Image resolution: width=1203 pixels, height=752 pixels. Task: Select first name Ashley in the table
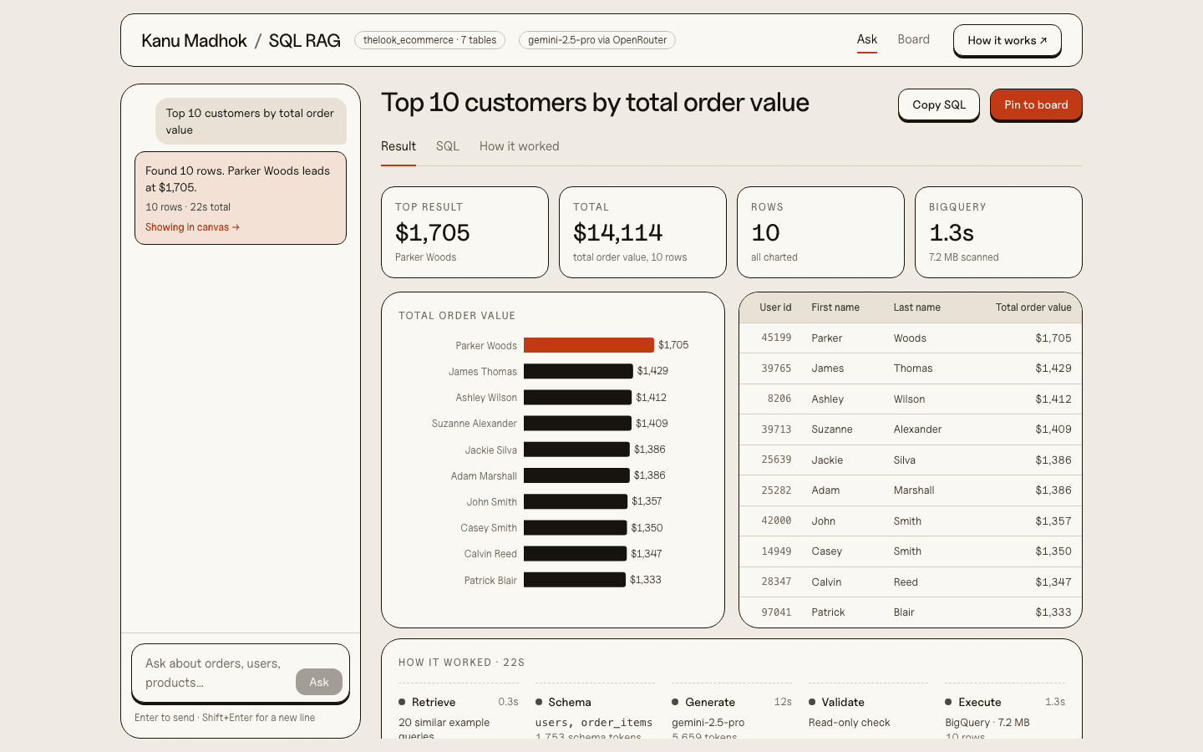[828, 399]
